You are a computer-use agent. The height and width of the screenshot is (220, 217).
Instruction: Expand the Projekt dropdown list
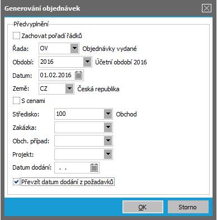(108, 155)
